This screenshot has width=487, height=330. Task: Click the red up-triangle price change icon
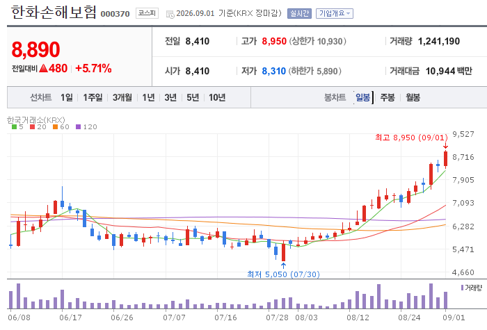click(43, 68)
